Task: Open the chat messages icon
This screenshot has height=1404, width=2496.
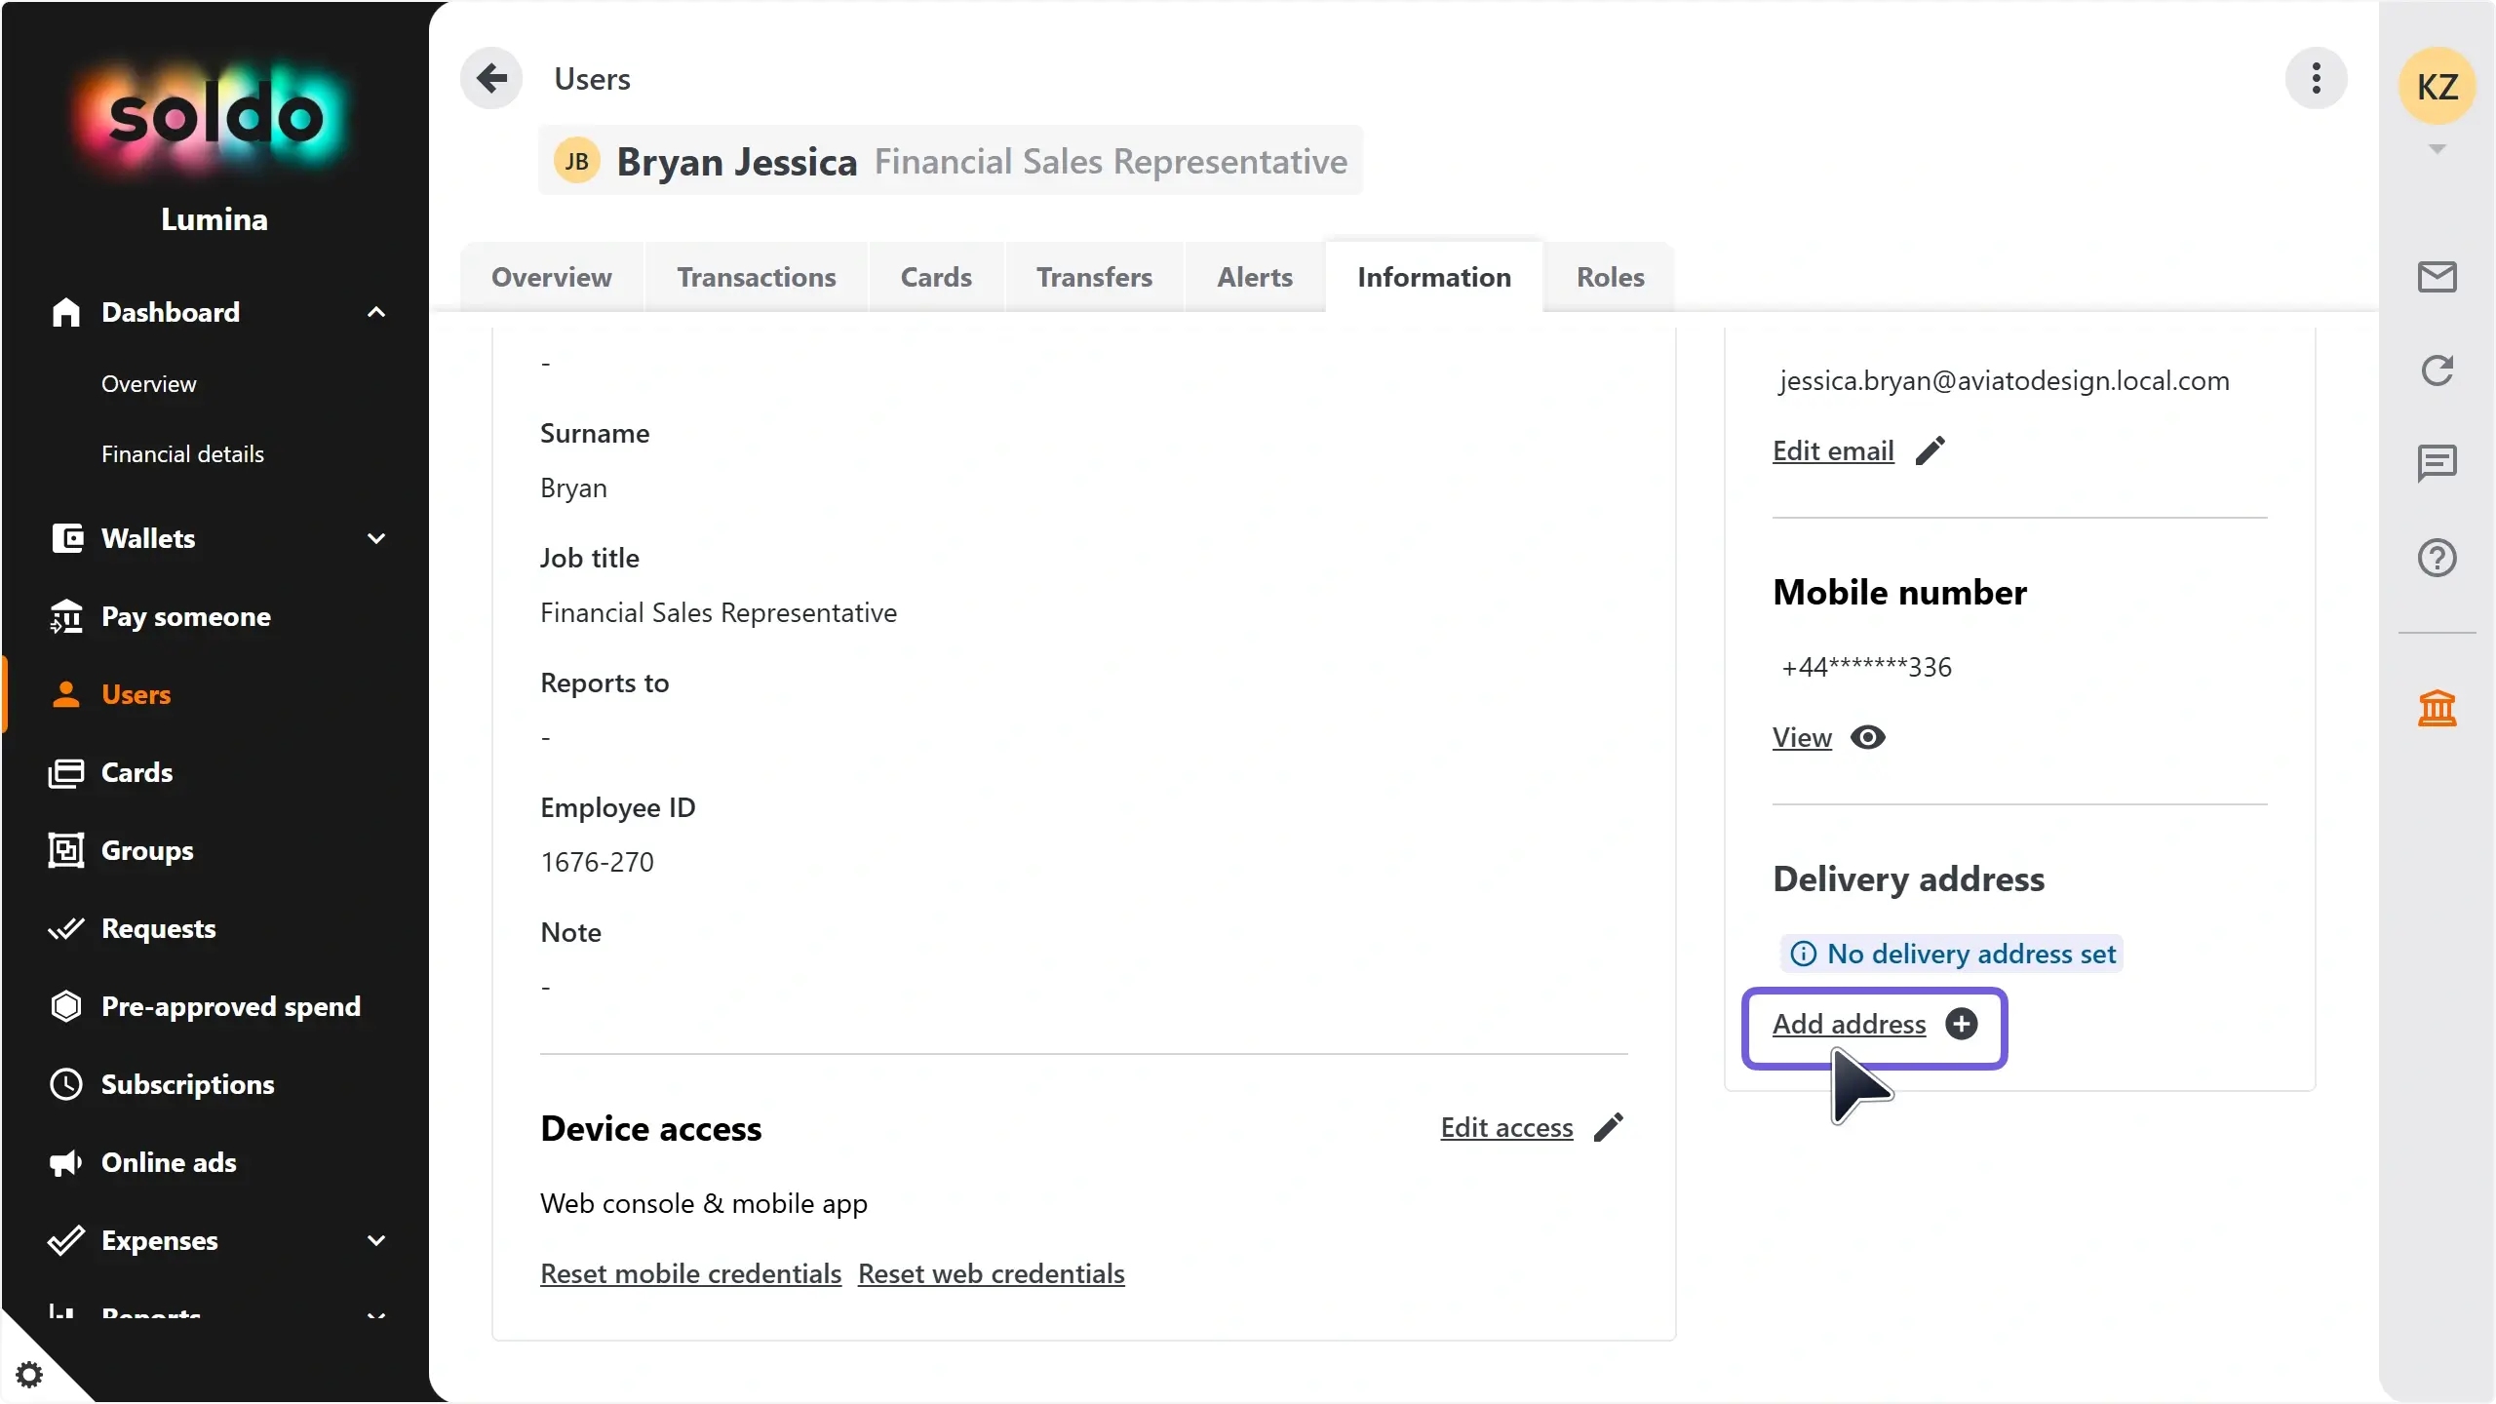Action: (2437, 463)
